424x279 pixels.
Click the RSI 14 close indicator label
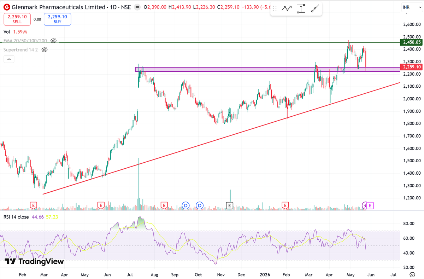coord(16,217)
